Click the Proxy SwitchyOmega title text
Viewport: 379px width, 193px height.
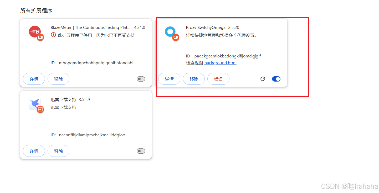point(206,28)
